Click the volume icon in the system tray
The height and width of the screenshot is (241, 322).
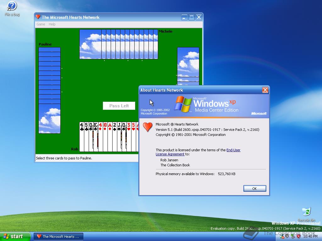point(287,236)
